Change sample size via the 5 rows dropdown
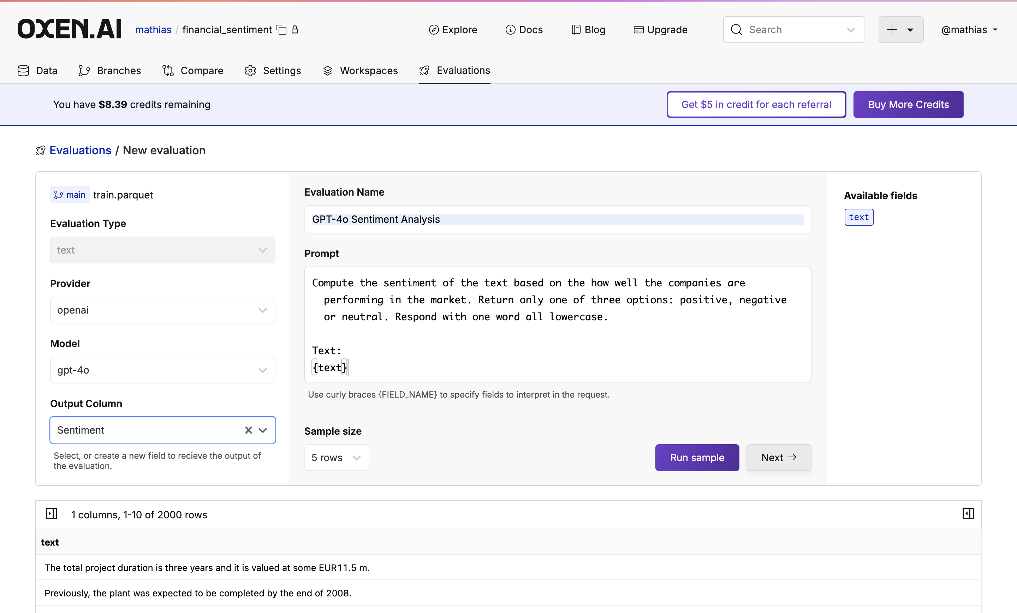 (337, 457)
